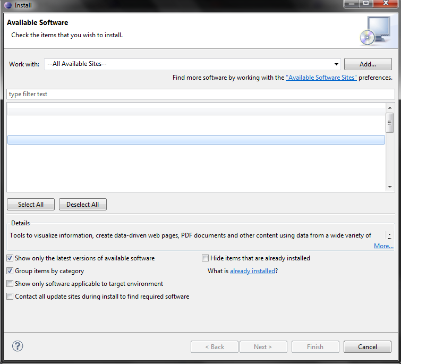
Task: Open the help question mark icon
Action: 18,346
